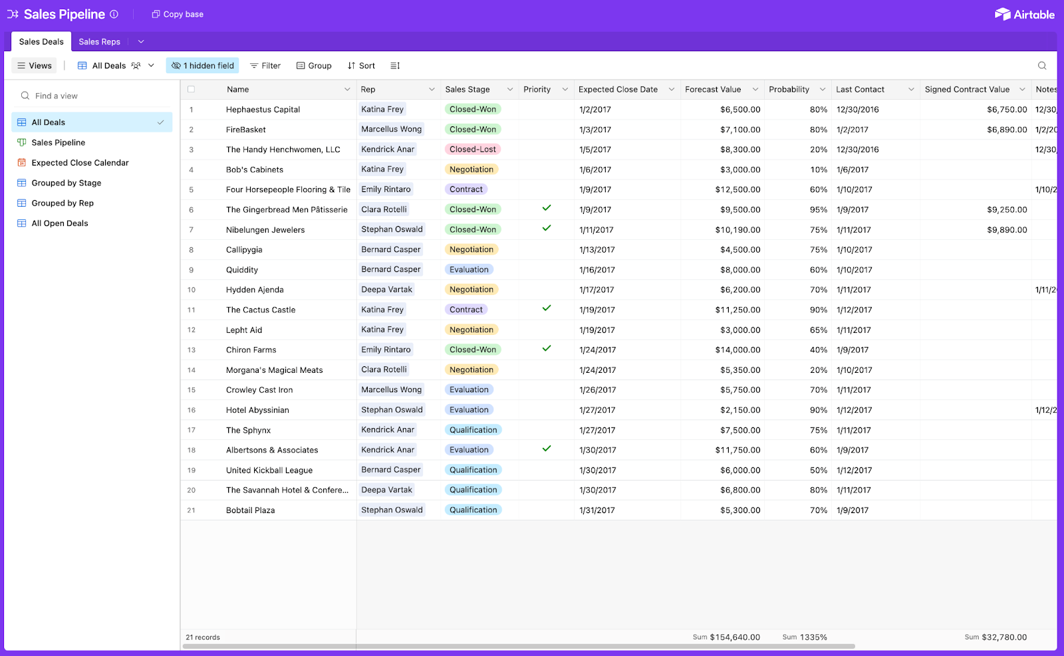Viewport: 1064px width, 656px height.
Task: Click the Expected Close Calendar icon
Action: (22, 163)
